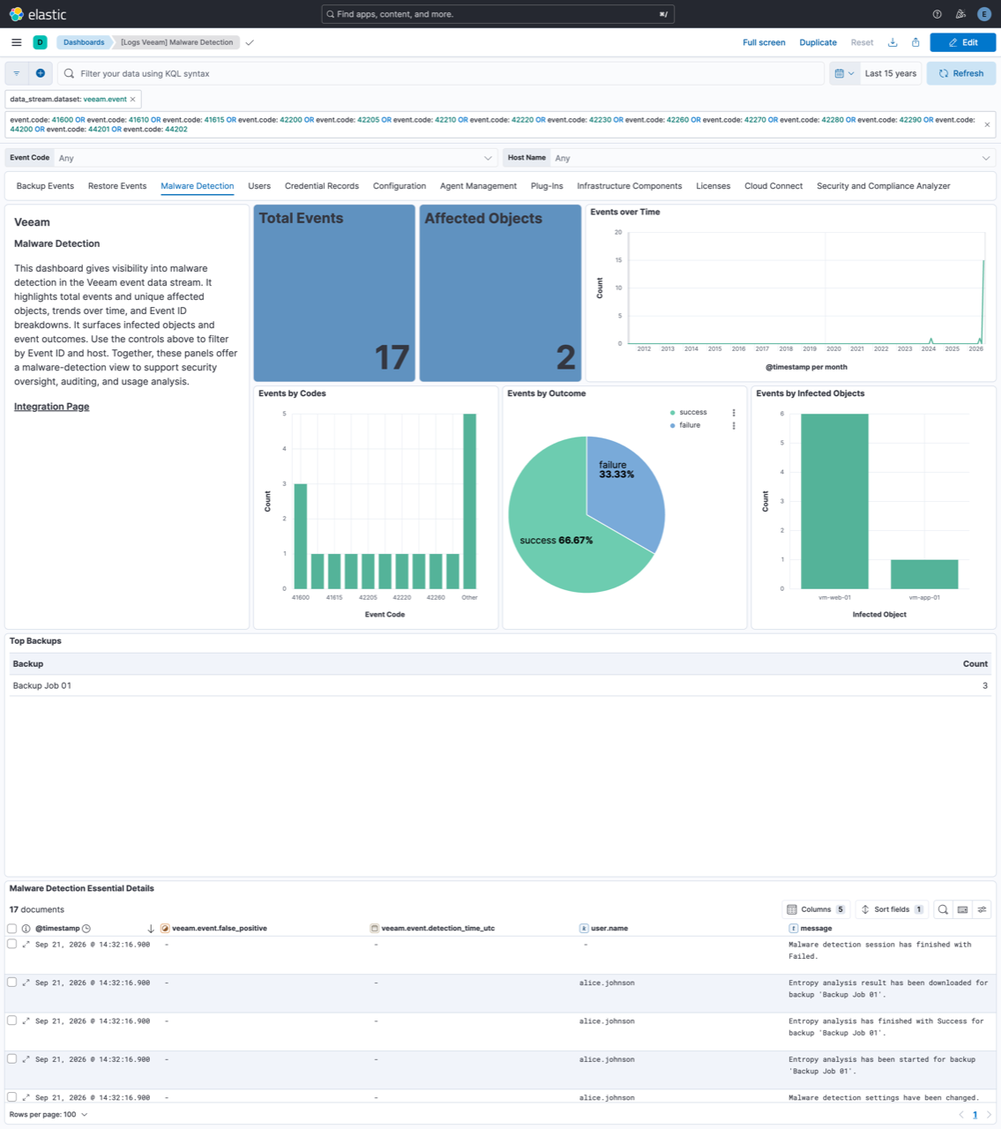The width and height of the screenshot is (1001, 1129).
Task: Switch to the Restore Events tab
Action: tap(117, 186)
